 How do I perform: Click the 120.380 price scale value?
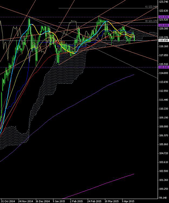pyautogui.click(x=164, y=28)
